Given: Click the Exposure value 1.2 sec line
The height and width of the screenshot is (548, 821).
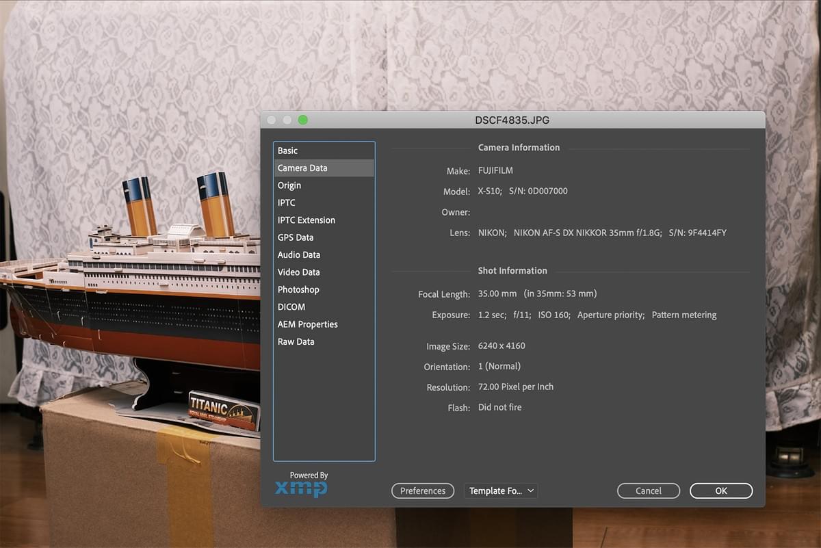Looking at the screenshot, I should click(597, 315).
